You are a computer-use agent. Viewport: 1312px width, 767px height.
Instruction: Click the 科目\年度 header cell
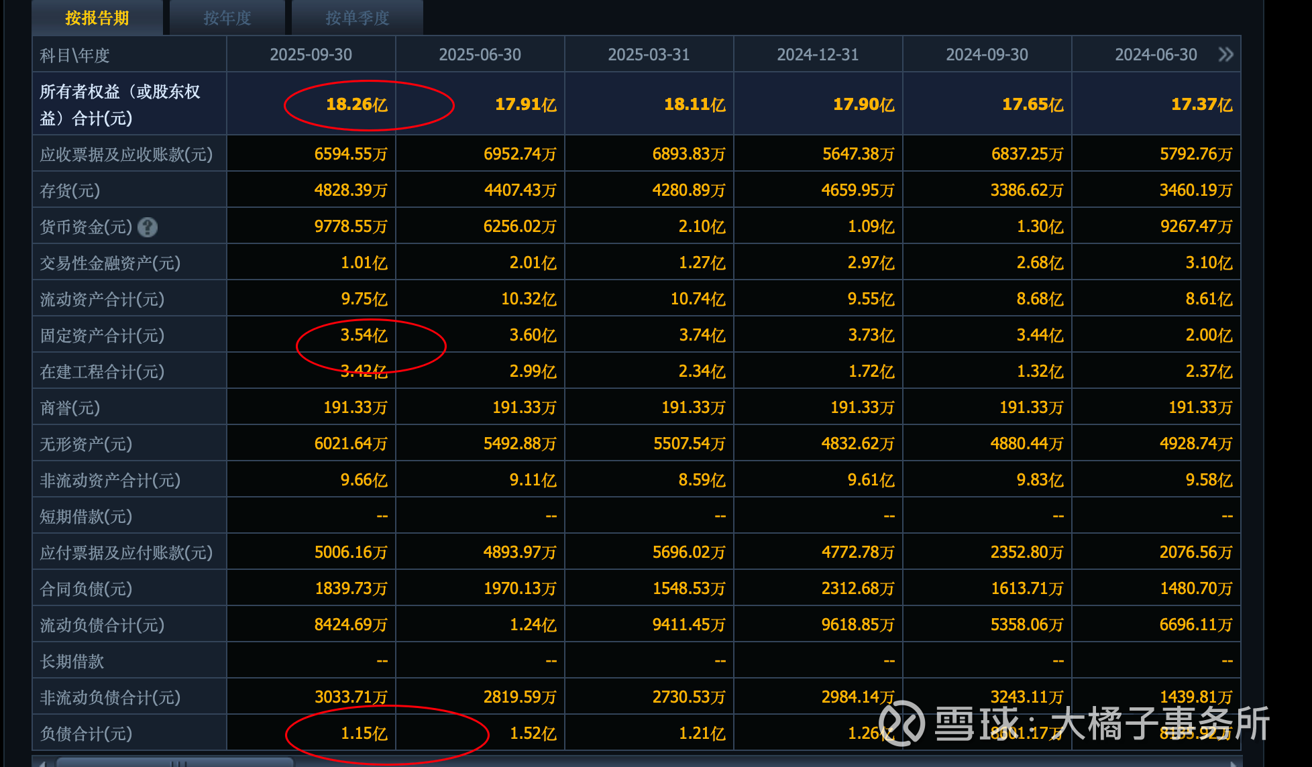pyautogui.click(x=74, y=55)
